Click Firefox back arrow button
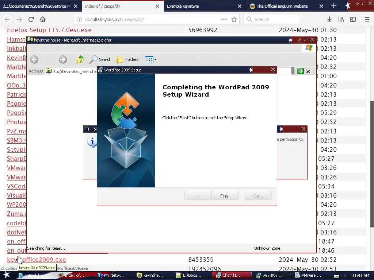 tap(7, 19)
